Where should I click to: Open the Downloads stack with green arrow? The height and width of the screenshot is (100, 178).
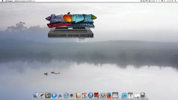[130, 95]
